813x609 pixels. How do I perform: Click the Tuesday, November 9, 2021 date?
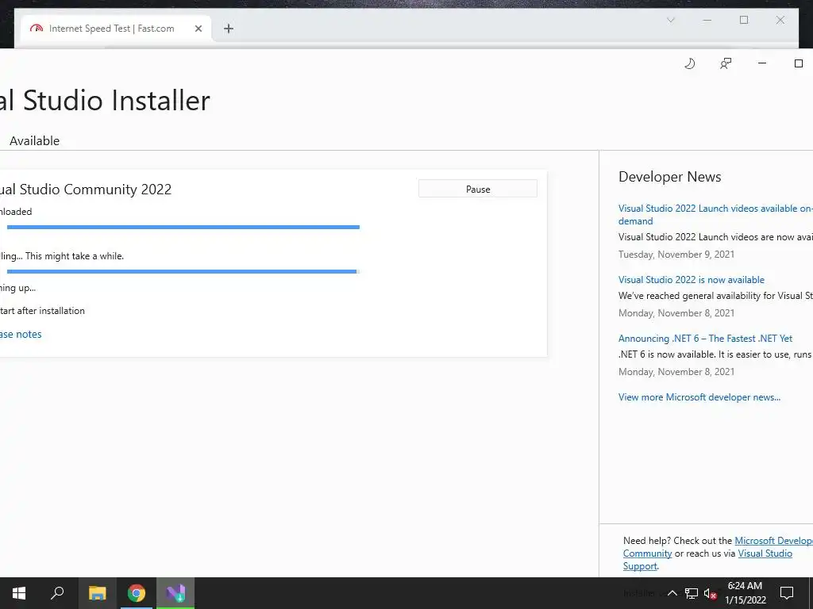(676, 255)
